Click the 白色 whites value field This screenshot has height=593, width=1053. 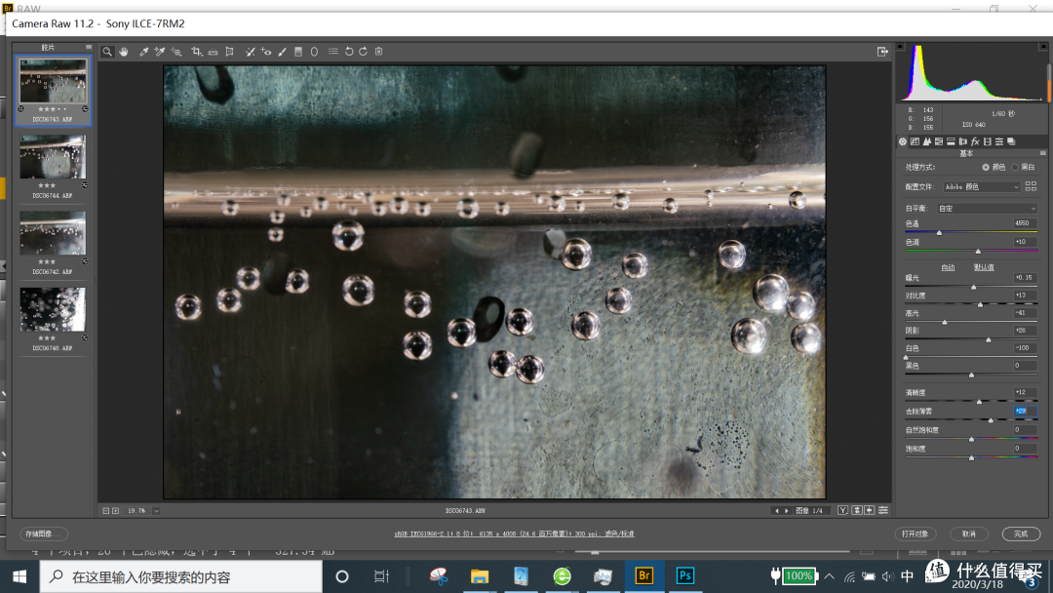(1025, 348)
